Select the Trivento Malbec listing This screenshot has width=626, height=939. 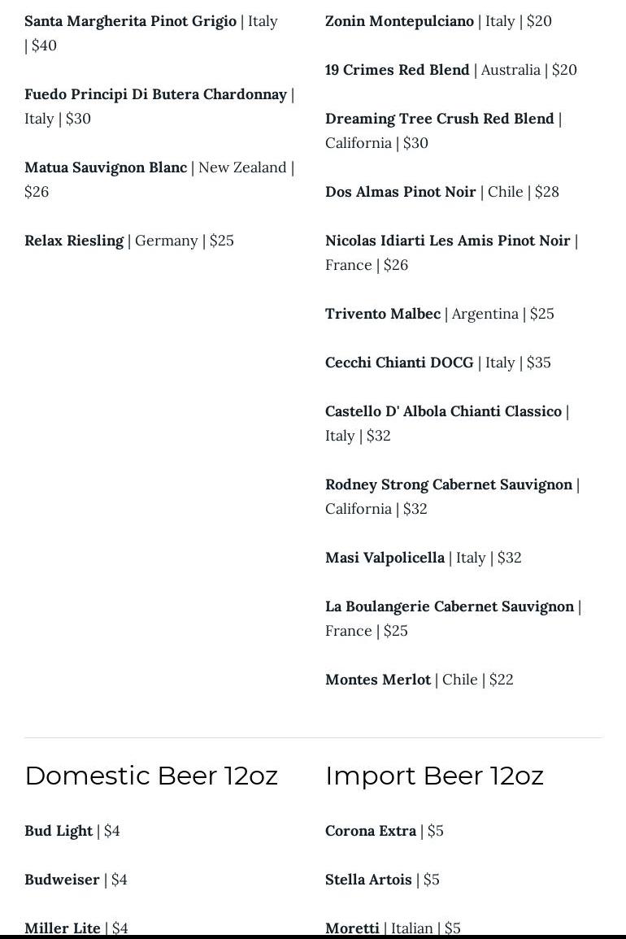(382, 314)
